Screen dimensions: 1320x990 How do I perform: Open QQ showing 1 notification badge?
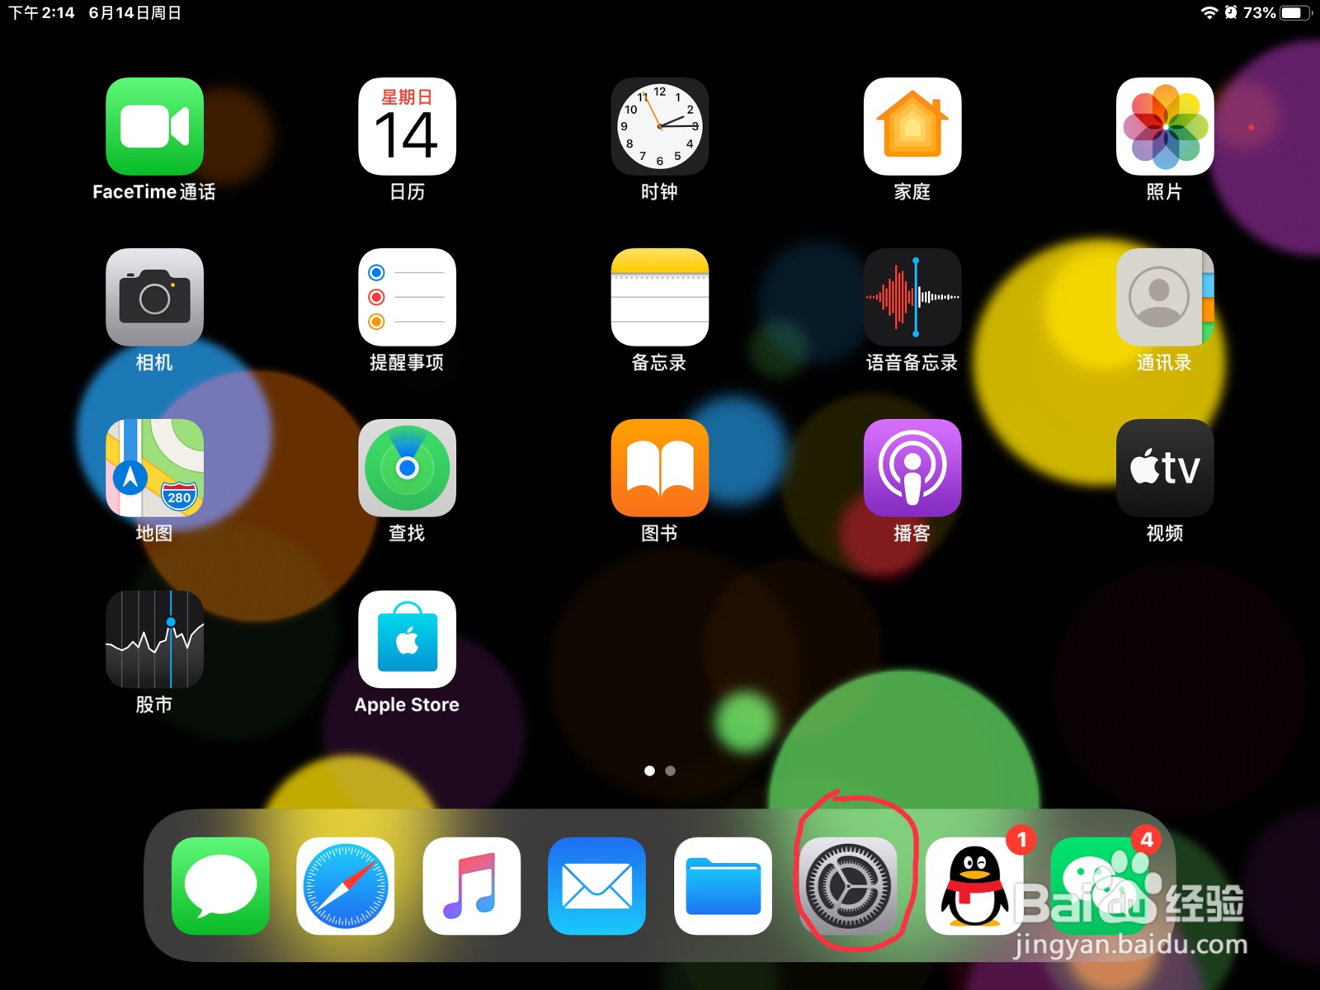974,887
